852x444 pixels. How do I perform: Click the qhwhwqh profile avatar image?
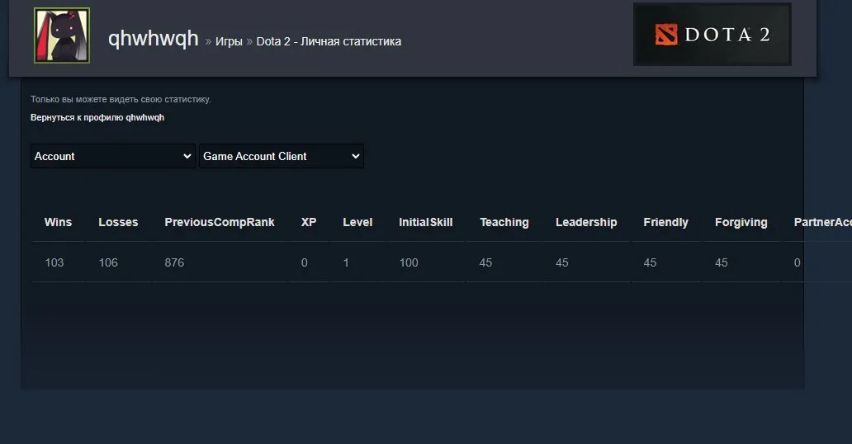[x=62, y=35]
